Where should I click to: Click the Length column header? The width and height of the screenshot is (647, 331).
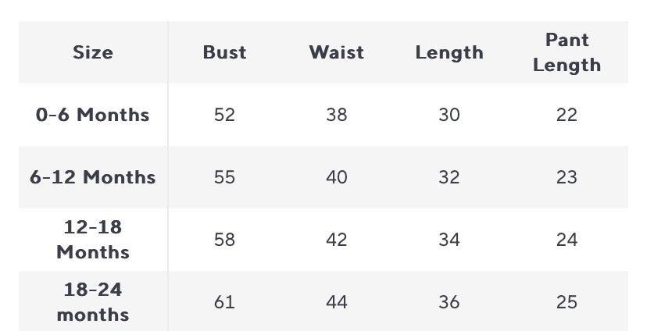(x=449, y=52)
